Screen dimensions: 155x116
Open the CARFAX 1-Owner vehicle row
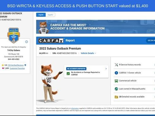pyautogui.click(x=134, y=73)
